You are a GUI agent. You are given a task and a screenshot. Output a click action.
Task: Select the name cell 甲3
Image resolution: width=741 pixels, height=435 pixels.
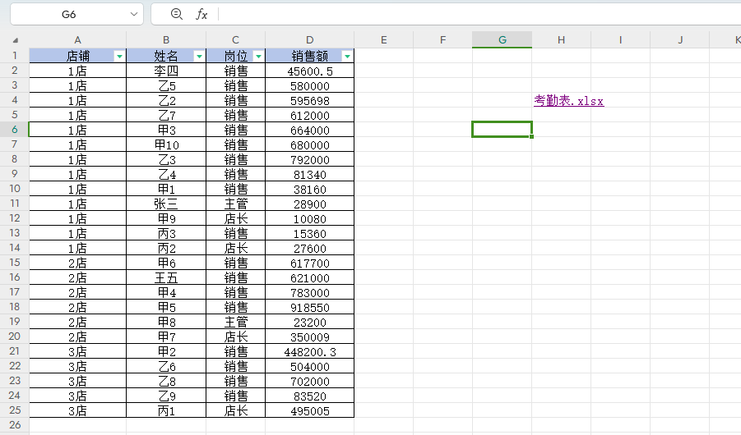pos(166,130)
